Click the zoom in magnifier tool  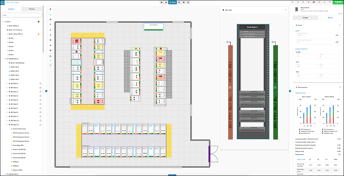[51, 30]
